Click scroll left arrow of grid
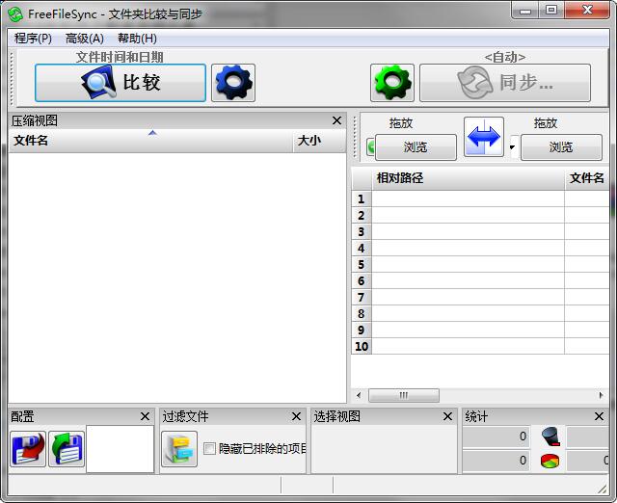Screen dimensions: 617x503 coord(359,395)
